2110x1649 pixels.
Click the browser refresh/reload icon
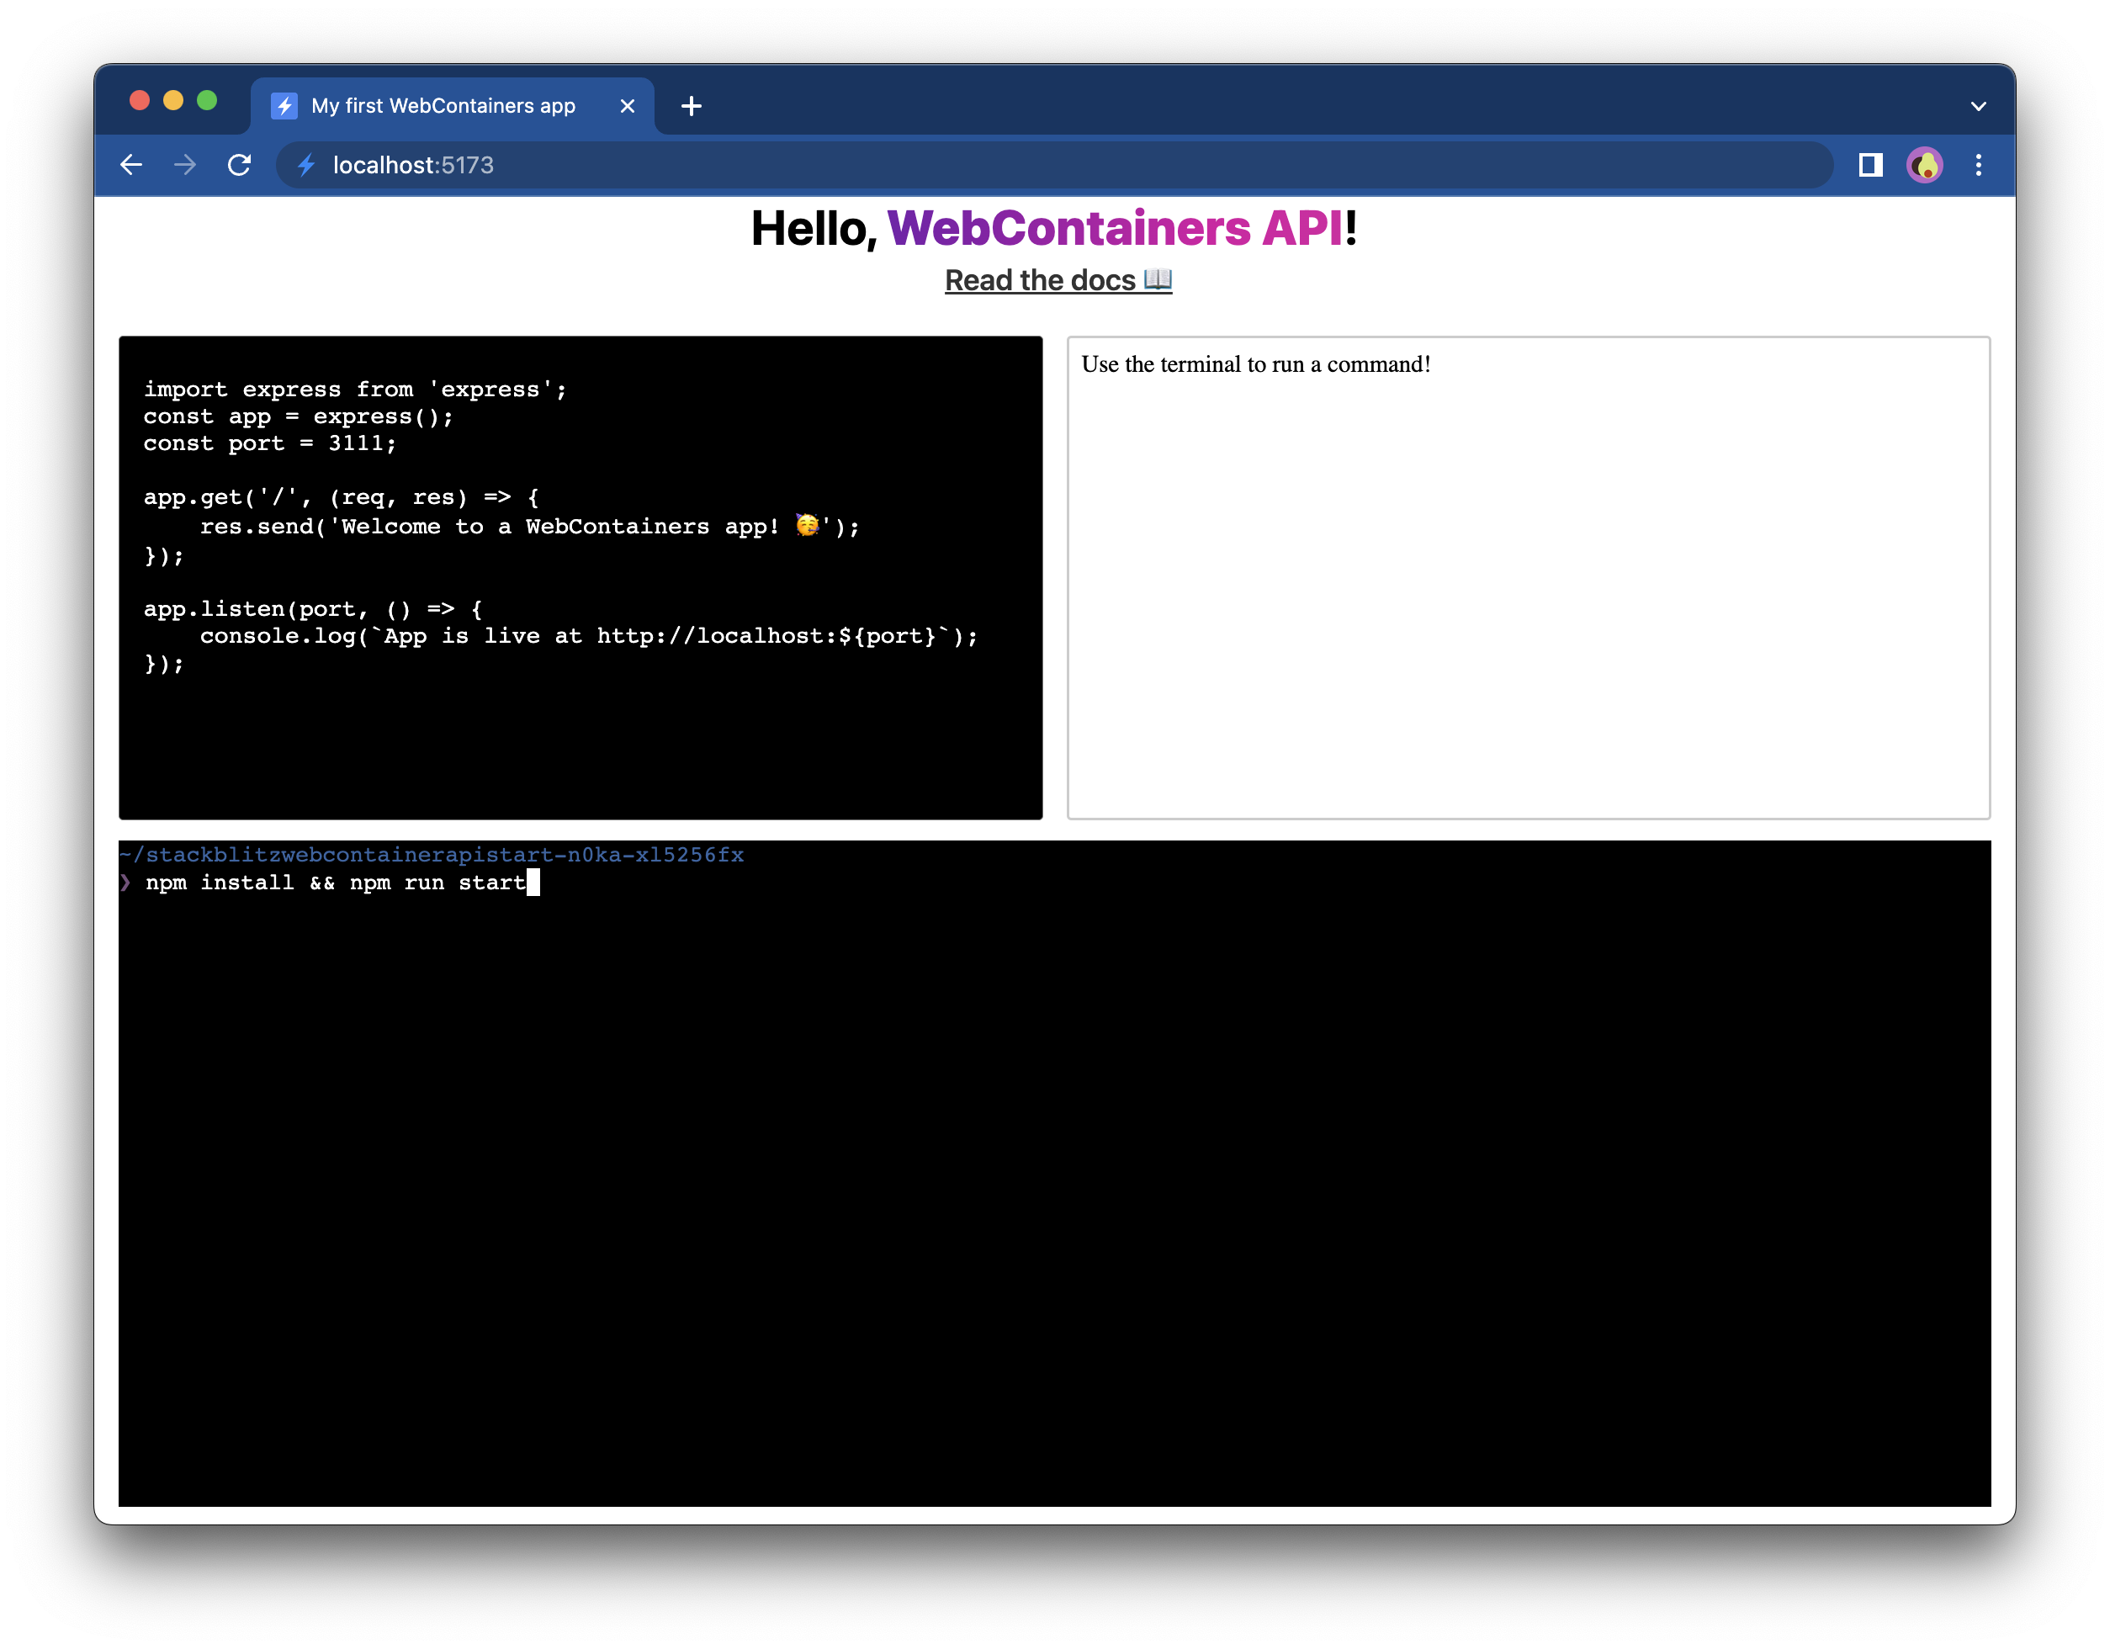tap(240, 164)
